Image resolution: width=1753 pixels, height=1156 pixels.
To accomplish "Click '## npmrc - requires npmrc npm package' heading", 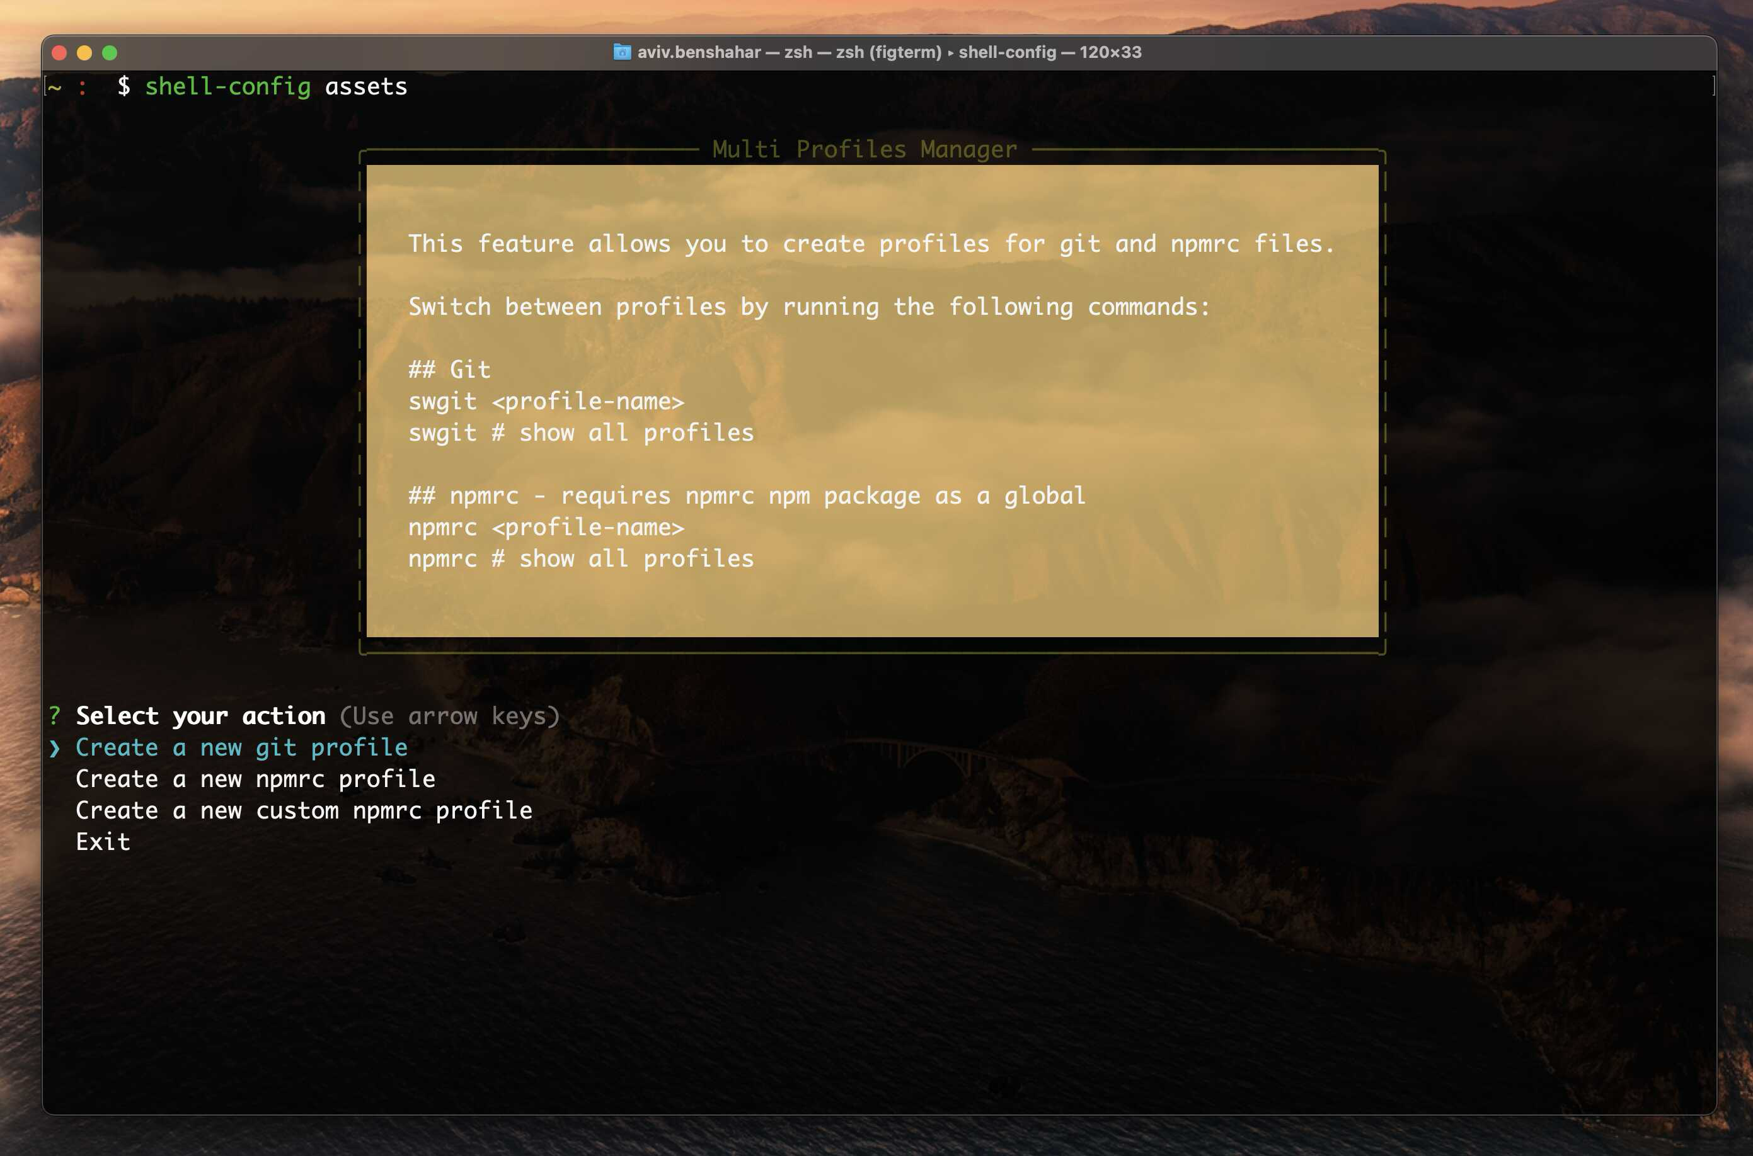I will click(x=747, y=496).
